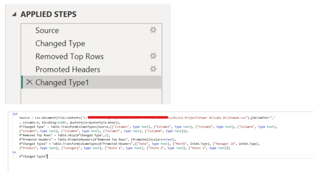330x174 pixels.
Task: Click final #"Changed Type1" output line
Action: (33, 157)
